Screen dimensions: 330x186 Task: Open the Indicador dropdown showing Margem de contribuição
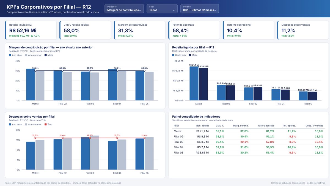(124, 9)
